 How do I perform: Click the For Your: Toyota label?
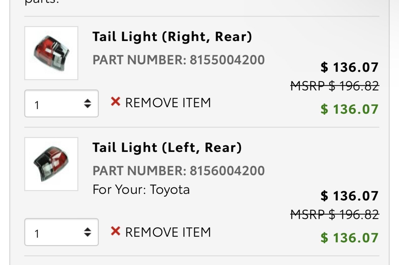141,189
